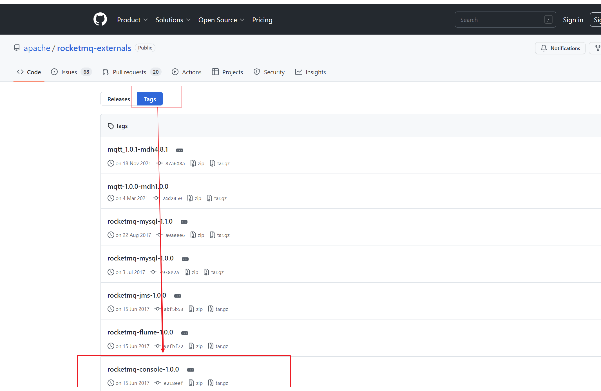Image resolution: width=601 pixels, height=391 pixels.
Task: Expand ellipsis for rocketmq-mysql-1.1.0 tag
Action: [x=184, y=222]
